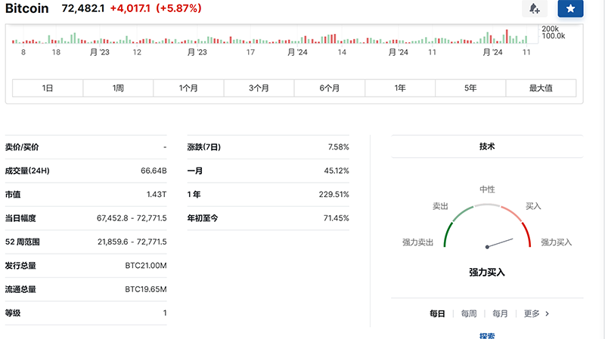
Task: Click the 买入 gauge label
Action: coord(533,206)
